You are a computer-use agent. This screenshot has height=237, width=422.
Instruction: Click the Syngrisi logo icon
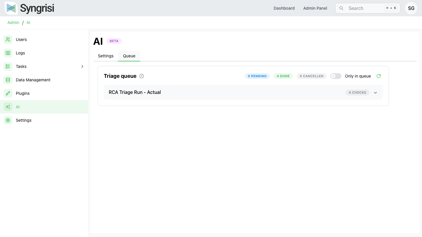[11, 8]
